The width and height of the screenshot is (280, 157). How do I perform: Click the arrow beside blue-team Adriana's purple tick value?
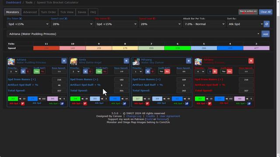pos(60,99)
